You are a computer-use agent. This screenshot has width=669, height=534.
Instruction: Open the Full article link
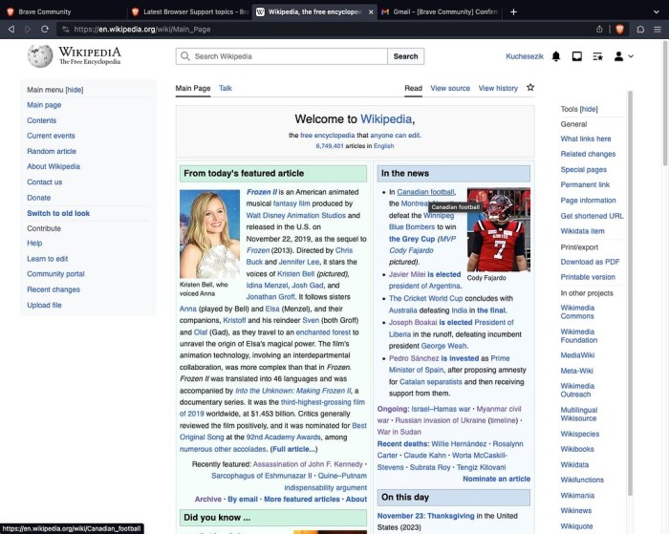(x=293, y=449)
